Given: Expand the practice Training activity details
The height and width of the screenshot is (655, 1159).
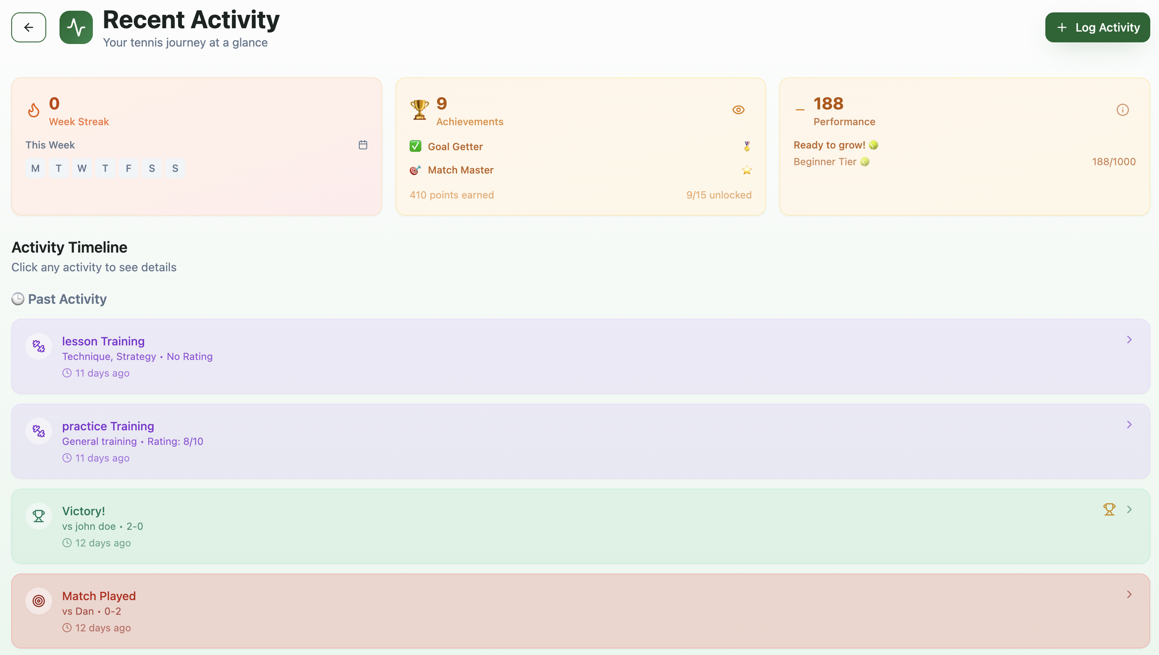Looking at the screenshot, I should click(1129, 424).
